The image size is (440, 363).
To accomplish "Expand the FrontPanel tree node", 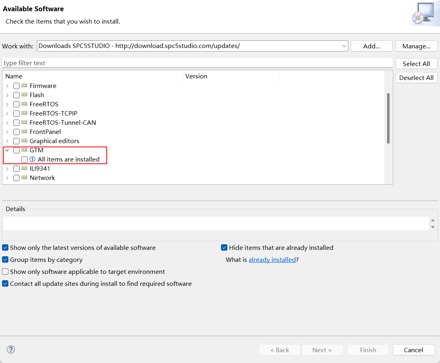I will coord(7,132).
